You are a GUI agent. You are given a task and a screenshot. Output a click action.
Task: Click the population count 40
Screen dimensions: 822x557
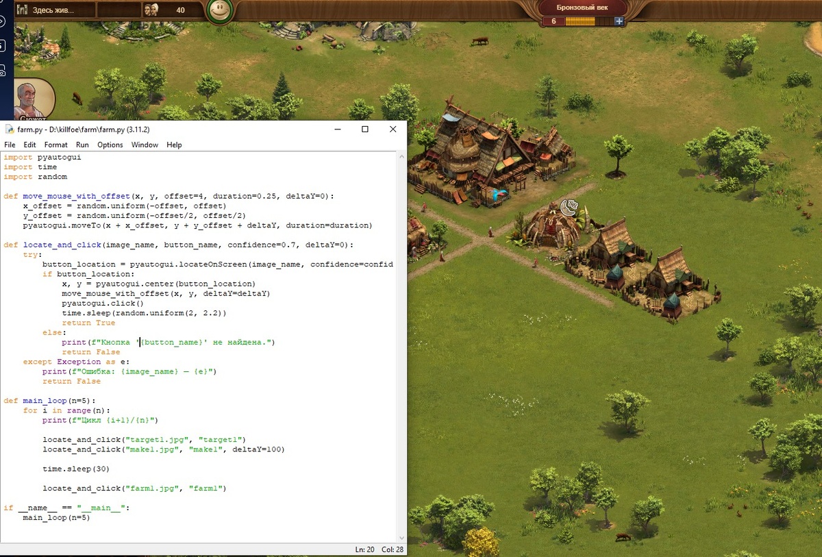[x=180, y=10]
